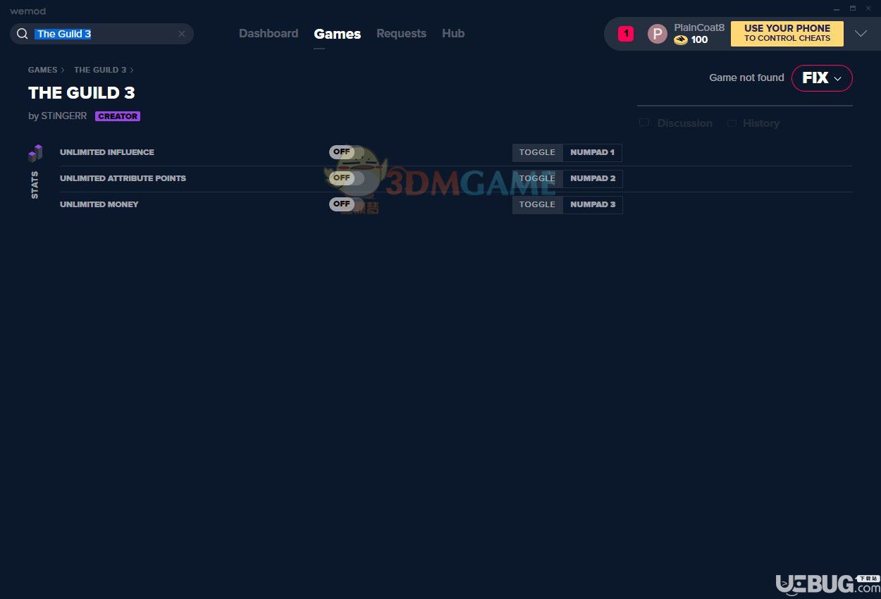The image size is (881, 599).
Task: Click the search magnifier icon
Action: pyautogui.click(x=23, y=34)
